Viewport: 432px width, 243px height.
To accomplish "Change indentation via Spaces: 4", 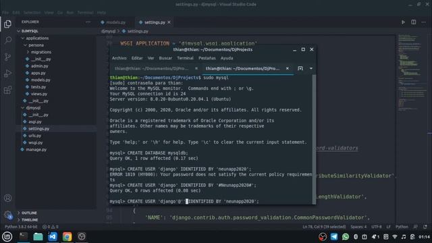I will coord(358,227).
